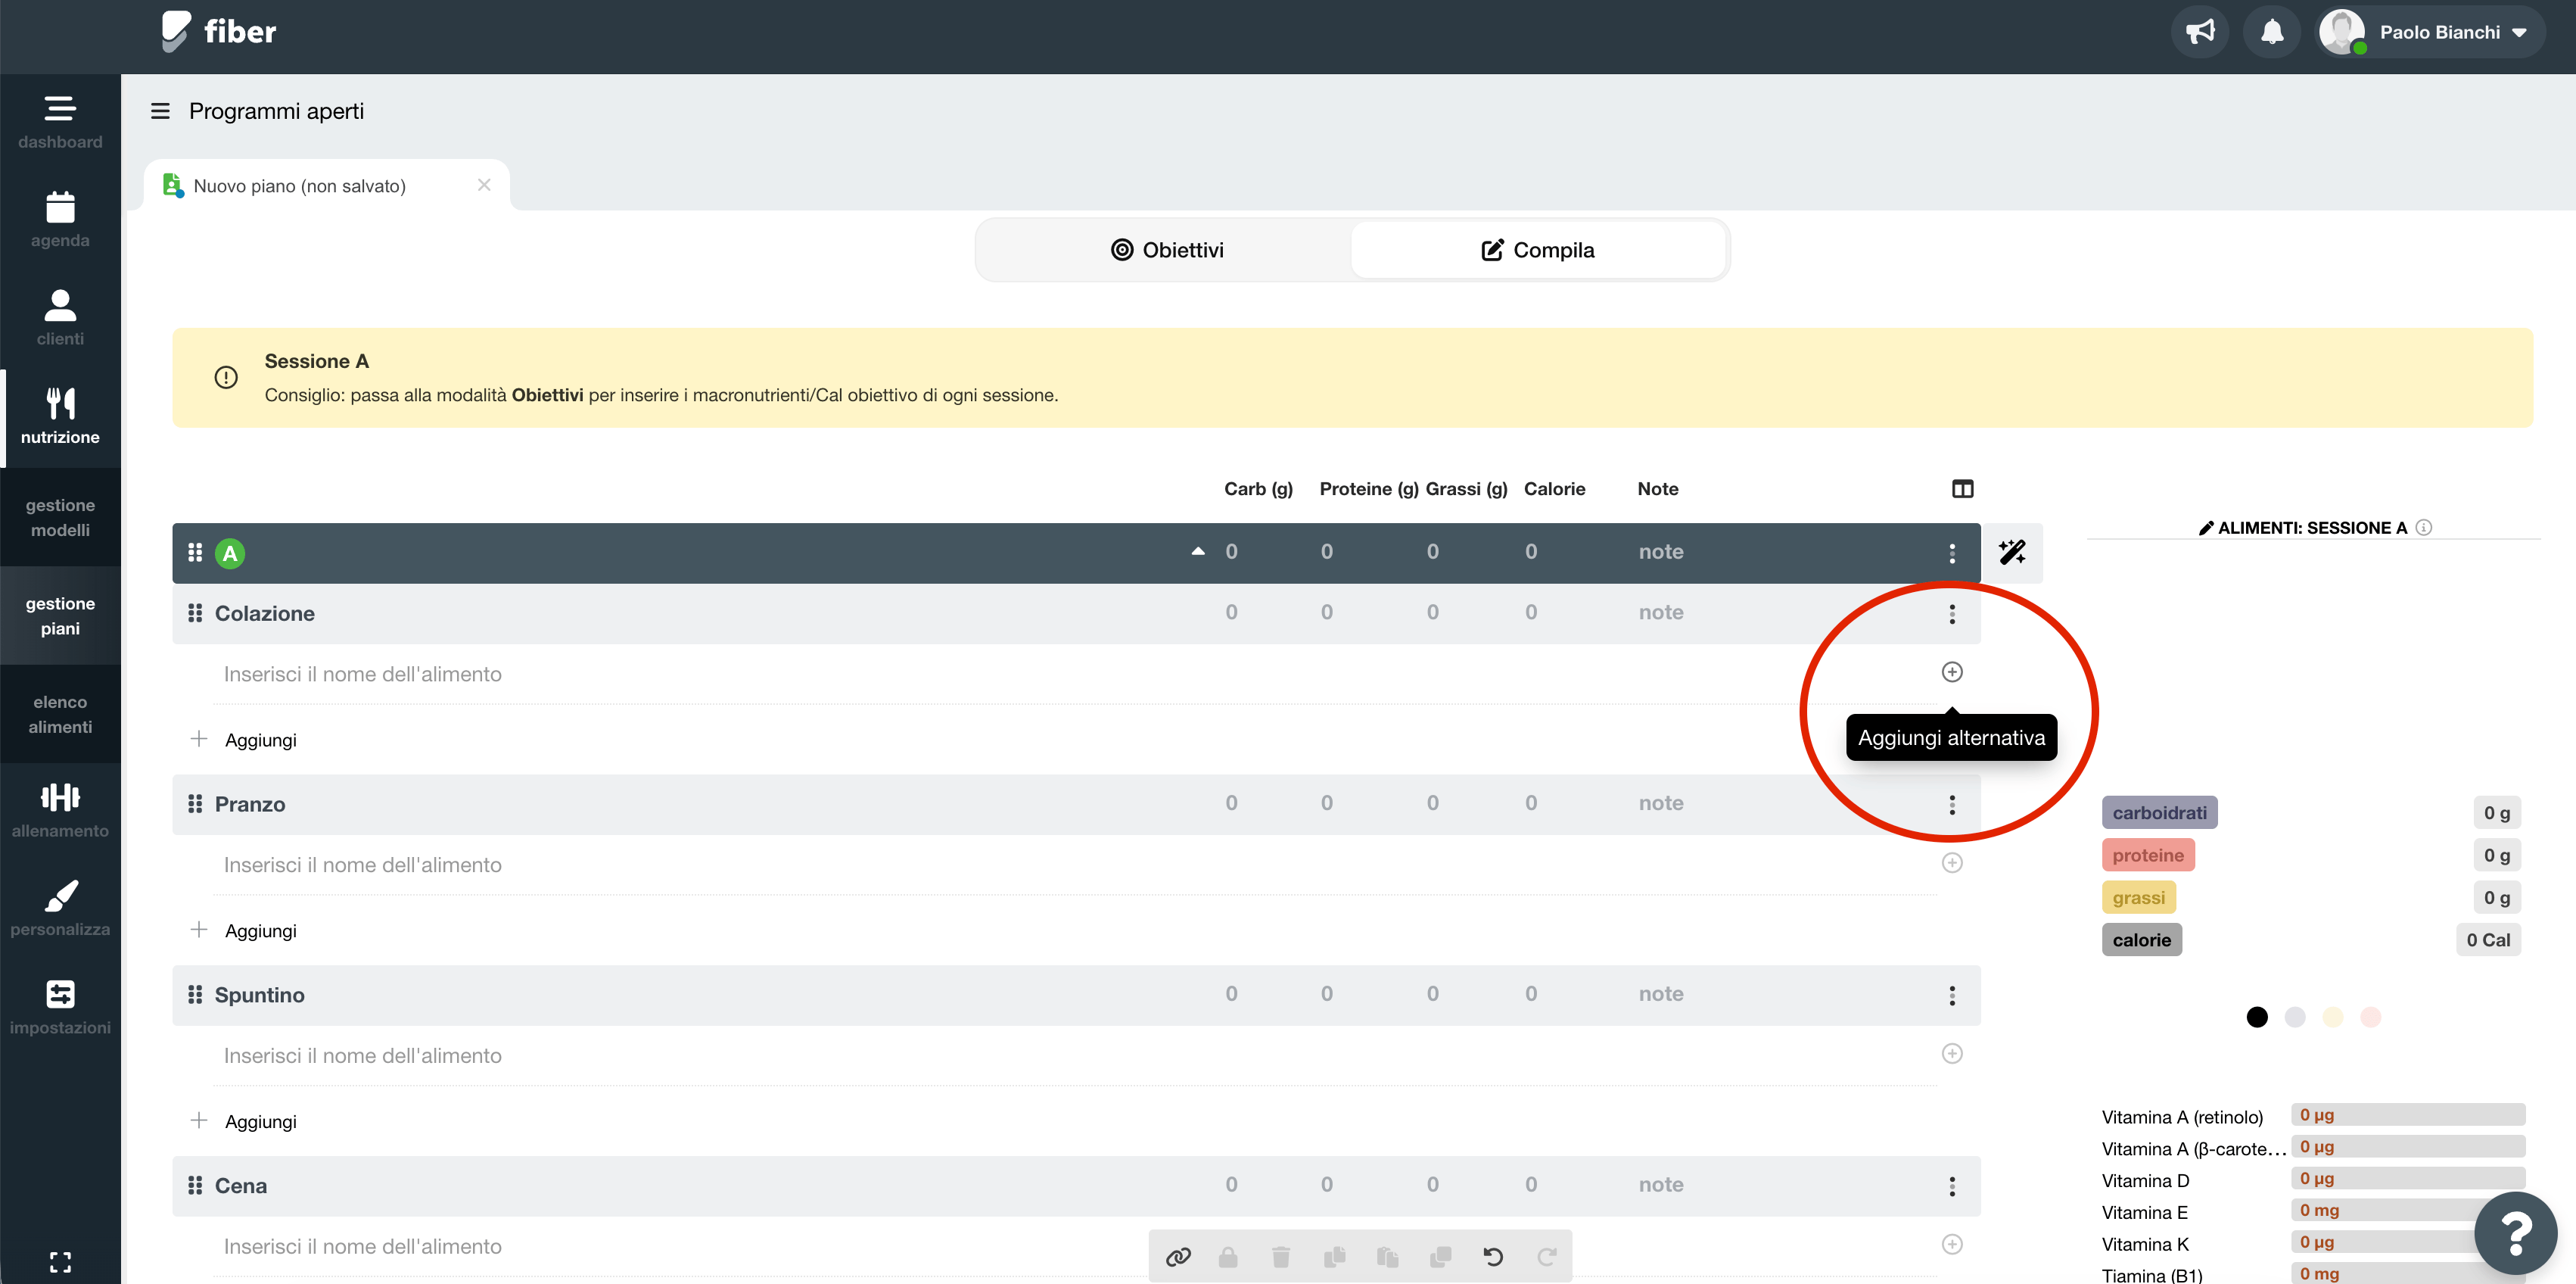The image size is (2576, 1284).
Task: Click the grassi label tag
Action: 2138,898
